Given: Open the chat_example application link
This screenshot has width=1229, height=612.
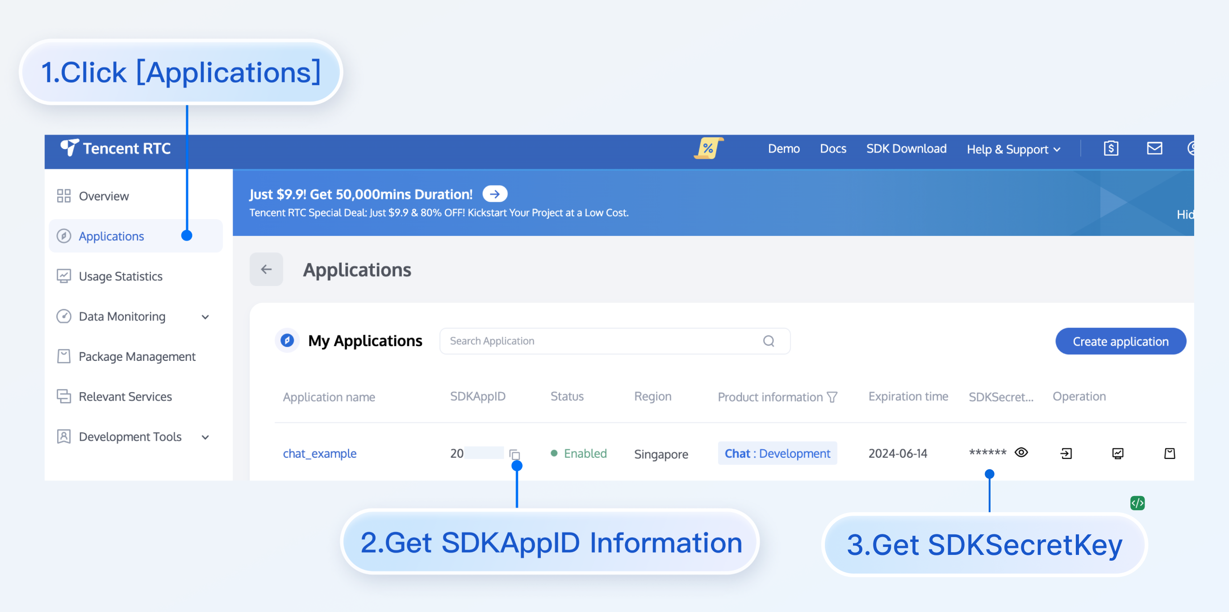Looking at the screenshot, I should tap(319, 453).
